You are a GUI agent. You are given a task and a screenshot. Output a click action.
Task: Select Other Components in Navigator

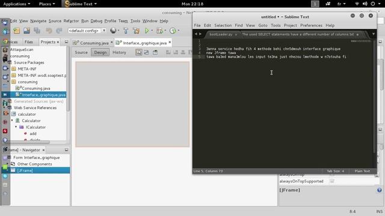click(x=34, y=164)
